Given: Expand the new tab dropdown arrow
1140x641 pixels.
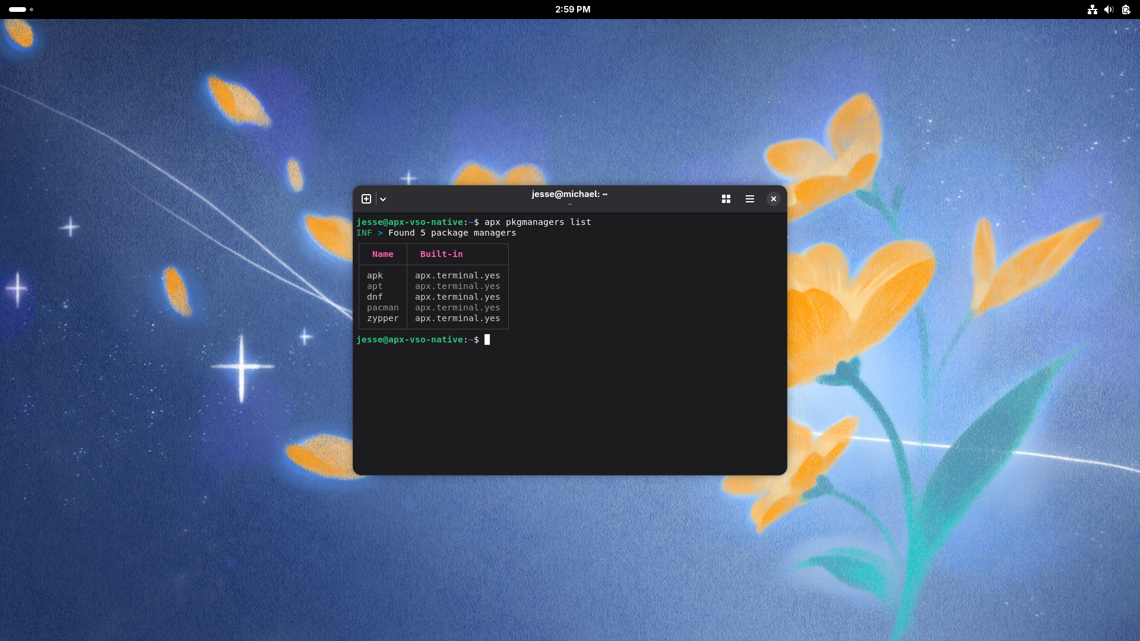Looking at the screenshot, I should [x=383, y=199].
